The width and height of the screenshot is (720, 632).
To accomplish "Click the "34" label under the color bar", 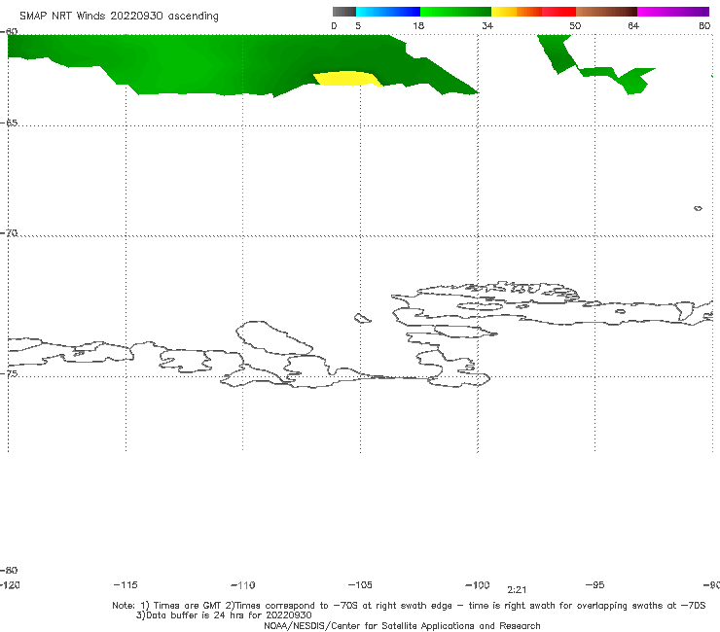I will (x=487, y=25).
